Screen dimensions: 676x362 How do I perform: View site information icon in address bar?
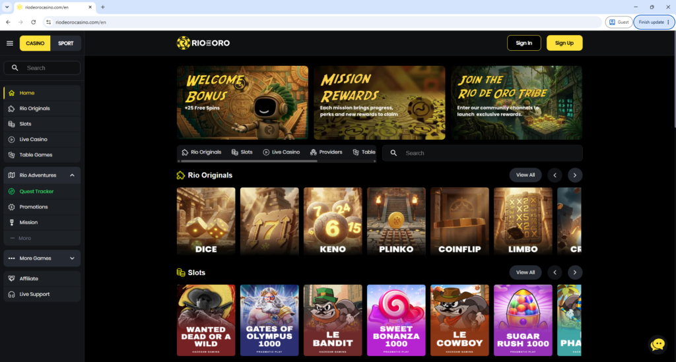49,22
